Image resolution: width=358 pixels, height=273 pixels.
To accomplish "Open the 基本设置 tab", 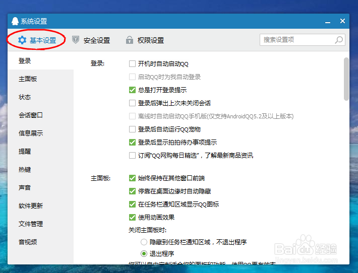I will point(37,40).
